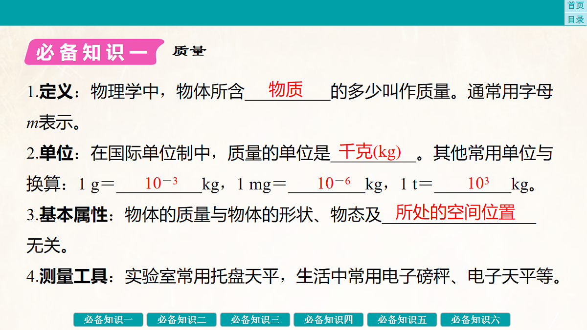Click the red answer 10⁻⁶
The height and width of the screenshot is (330, 587).
[x=334, y=183]
